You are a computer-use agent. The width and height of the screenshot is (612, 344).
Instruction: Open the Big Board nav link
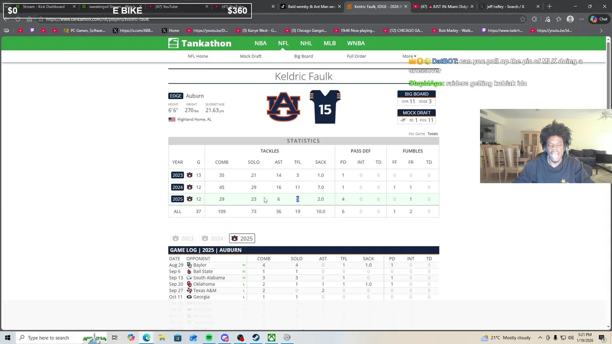pyautogui.click(x=304, y=56)
